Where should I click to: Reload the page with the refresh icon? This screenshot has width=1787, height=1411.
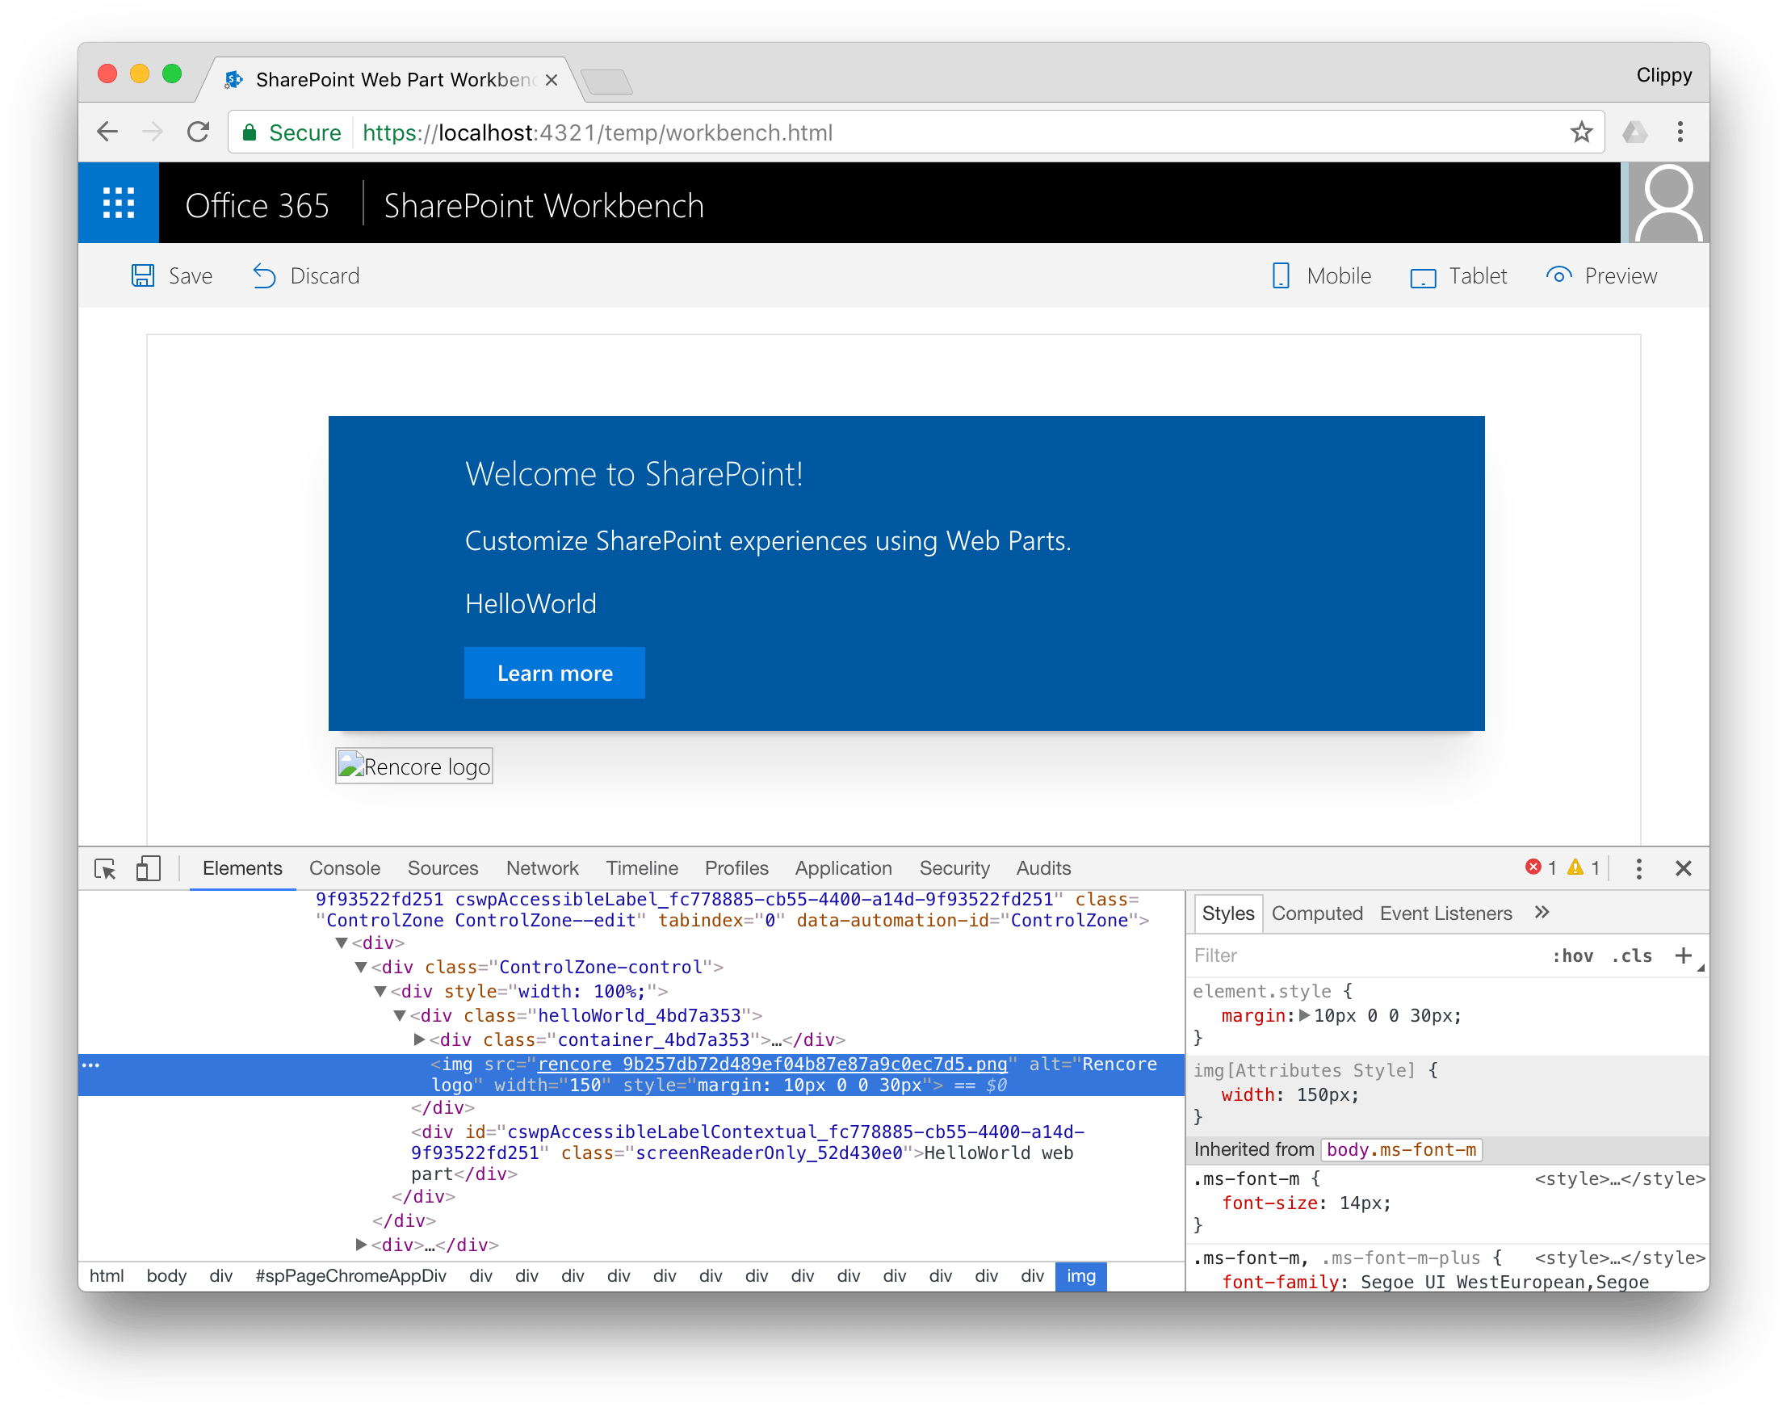click(198, 132)
